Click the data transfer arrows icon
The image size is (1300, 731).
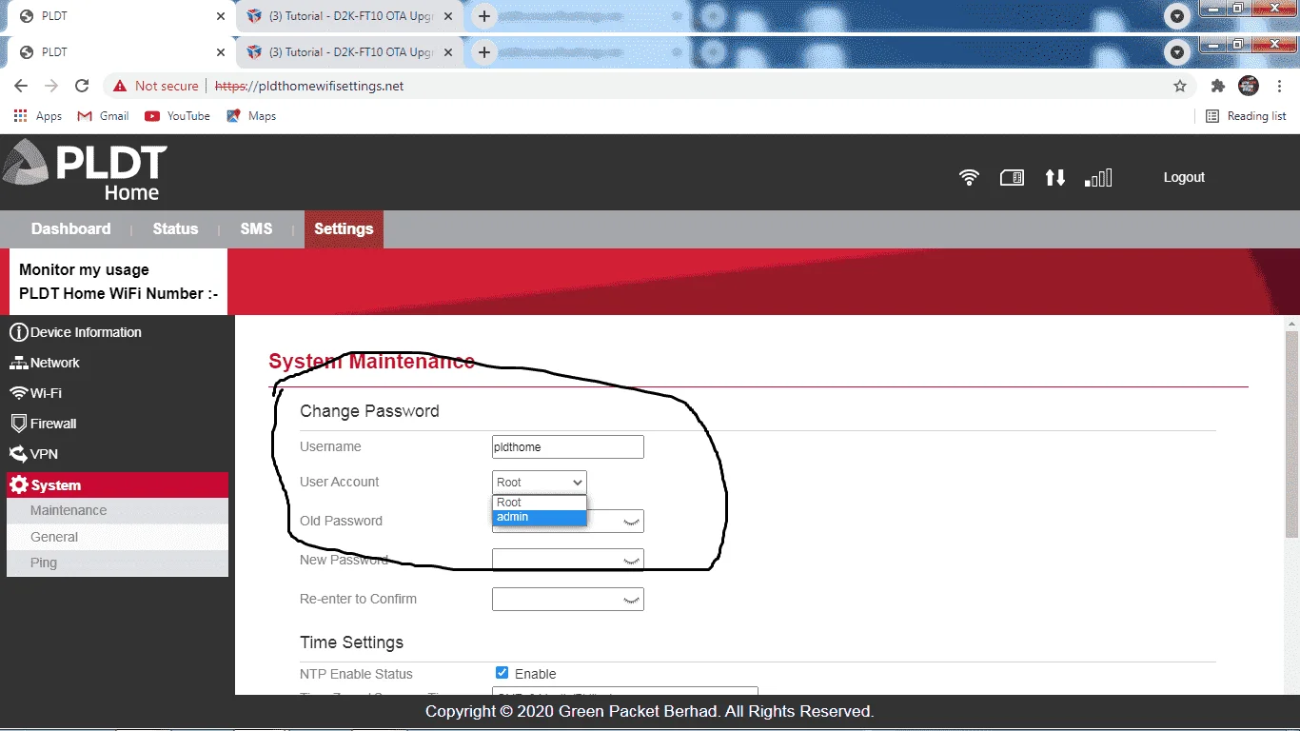tap(1054, 177)
